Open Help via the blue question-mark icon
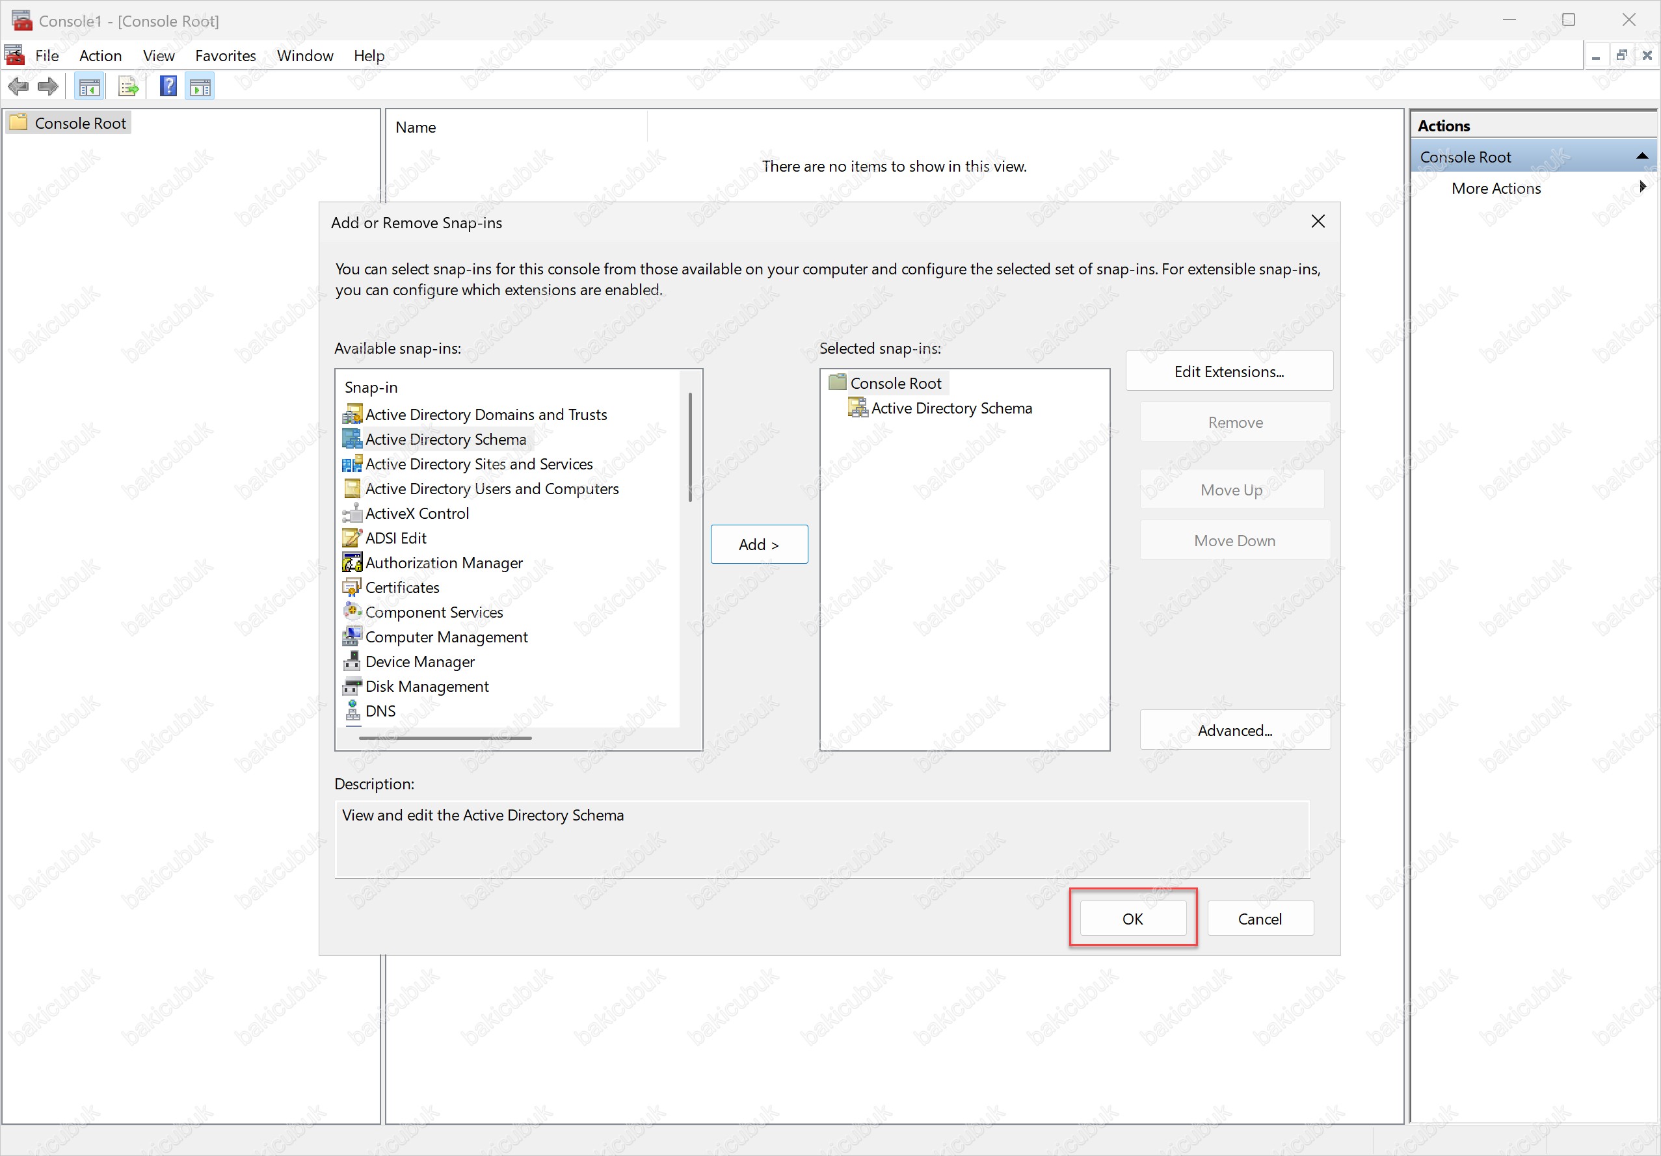 tap(168, 87)
